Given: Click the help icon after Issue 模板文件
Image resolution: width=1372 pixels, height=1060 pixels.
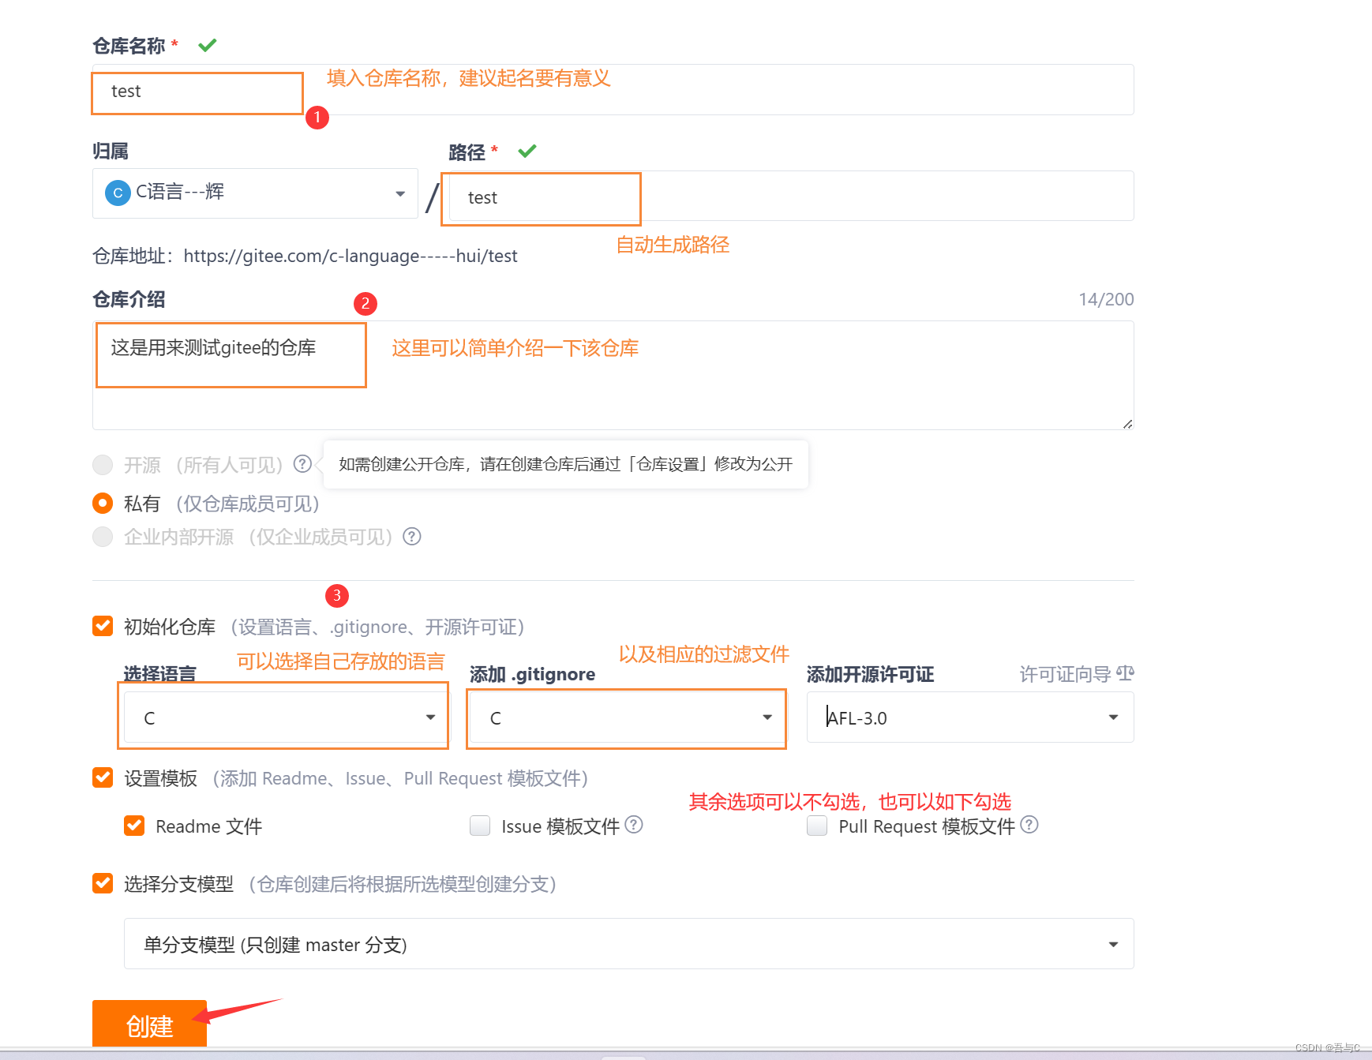Looking at the screenshot, I should point(634,826).
